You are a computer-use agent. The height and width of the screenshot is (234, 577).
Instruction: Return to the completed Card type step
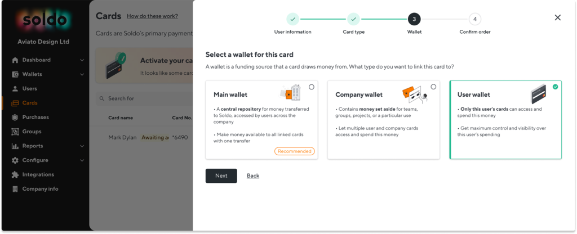click(x=353, y=19)
